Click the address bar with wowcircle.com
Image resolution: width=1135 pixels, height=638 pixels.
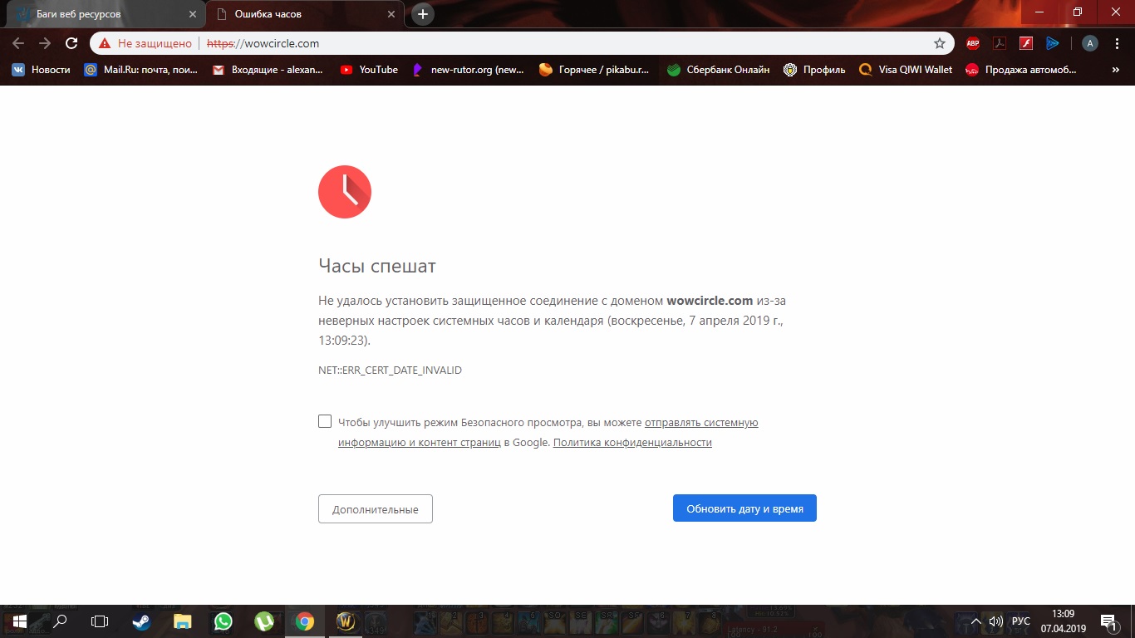(582, 43)
